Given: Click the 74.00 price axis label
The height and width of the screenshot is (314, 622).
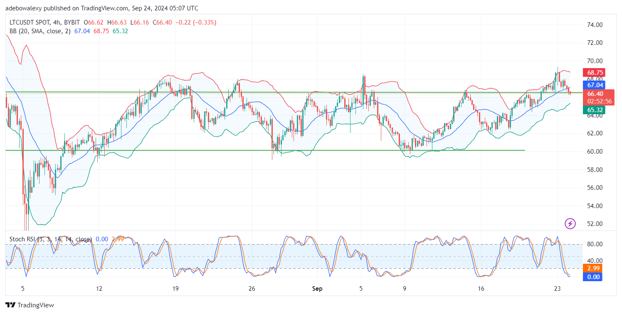Looking at the screenshot, I should (594, 25).
